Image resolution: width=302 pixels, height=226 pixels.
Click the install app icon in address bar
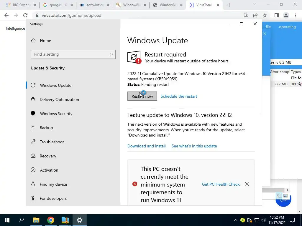[x=246, y=15]
